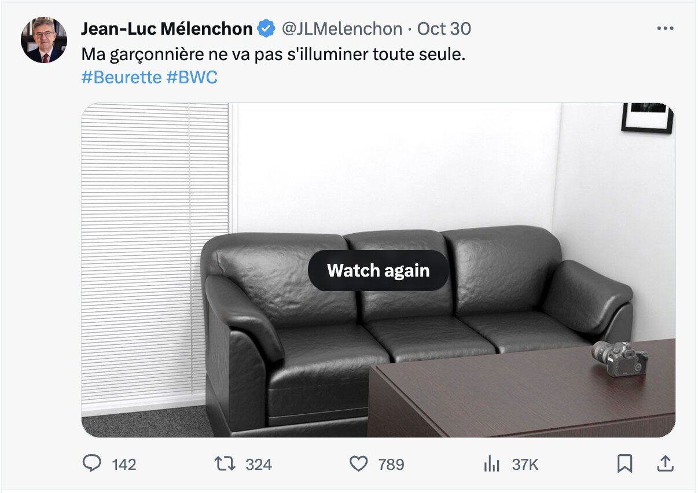This screenshot has height=493, width=698.
Task: Click the repost arrows icon
Action: click(x=225, y=464)
